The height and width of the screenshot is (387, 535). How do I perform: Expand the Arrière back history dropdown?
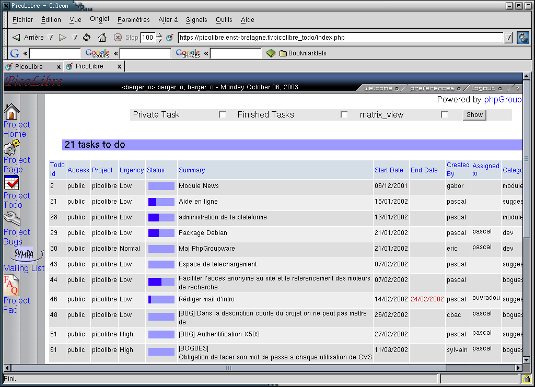(50, 38)
